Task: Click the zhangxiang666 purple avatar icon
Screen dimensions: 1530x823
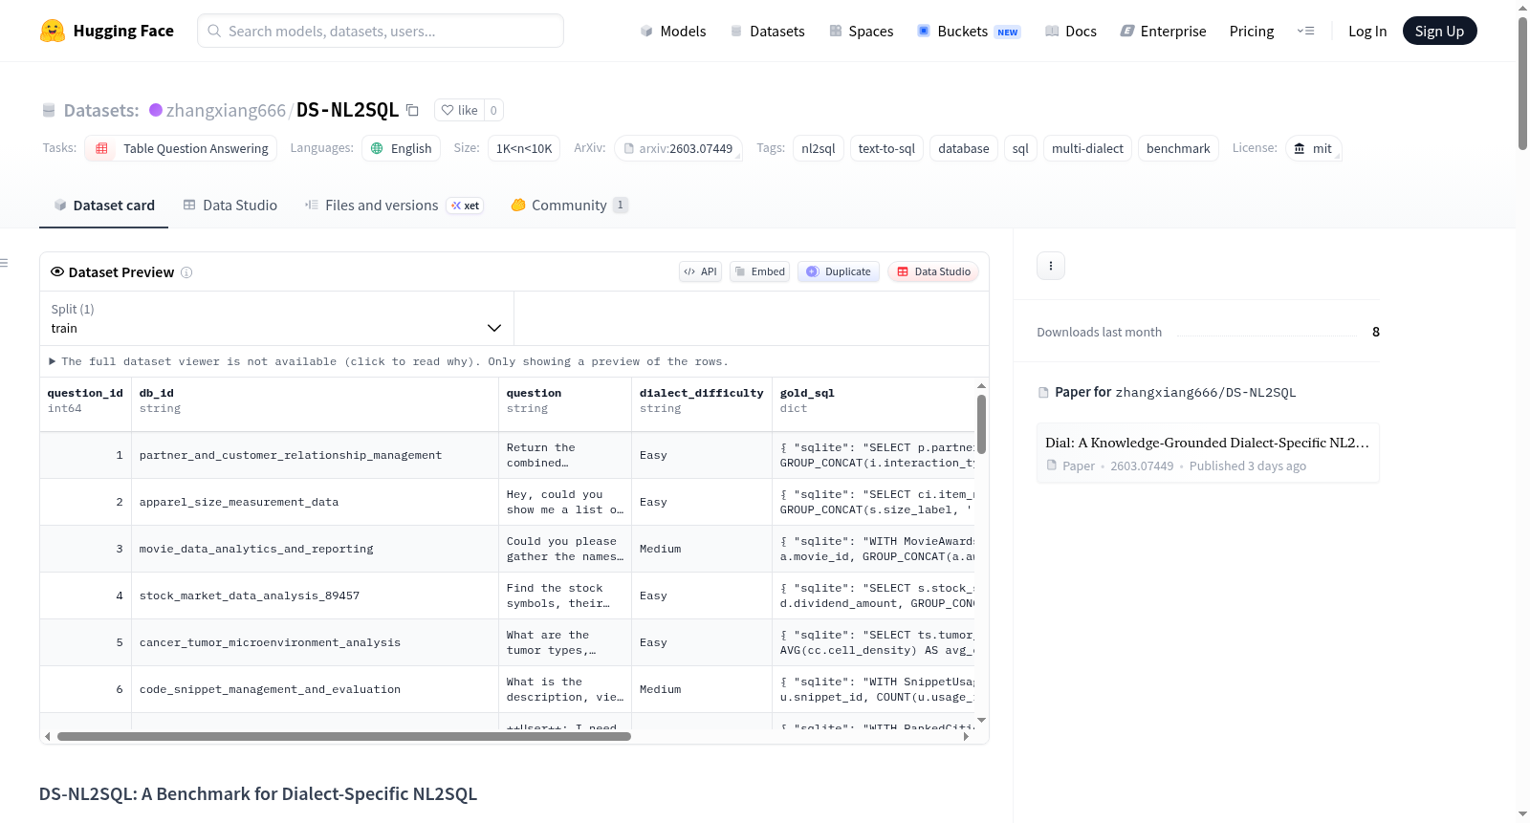Action: point(156,110)
